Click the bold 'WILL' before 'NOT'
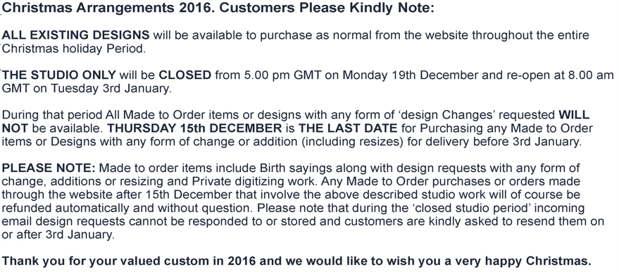The image size is (619, 272). [574, 115]
